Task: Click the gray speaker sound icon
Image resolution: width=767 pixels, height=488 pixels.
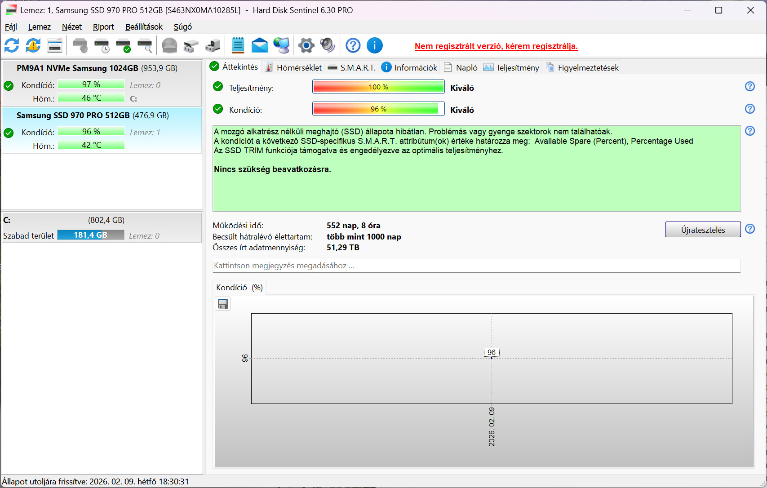Action: (328, 45)
